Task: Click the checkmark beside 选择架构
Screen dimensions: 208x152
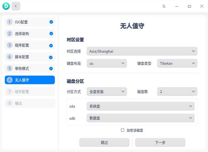Action: (51, 34)
